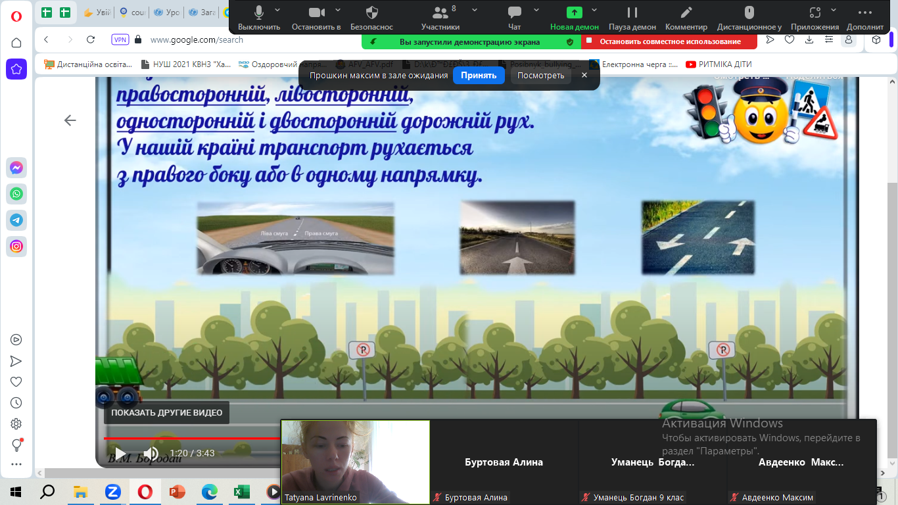Expand Приложения apps dropdown arrow
Screen dimensions: 898x505
coord(834,11)
